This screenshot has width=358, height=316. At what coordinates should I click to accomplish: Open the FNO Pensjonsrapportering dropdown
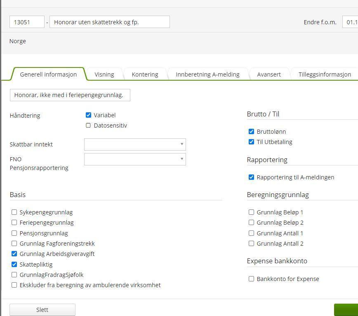coord(135,159)
